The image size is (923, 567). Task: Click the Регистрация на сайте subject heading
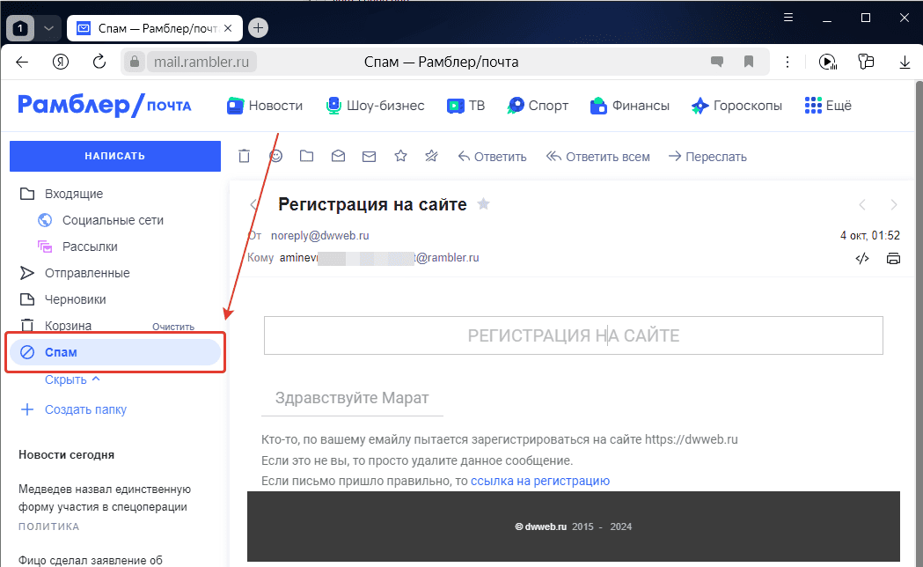pyautogui.click(x=372, y=204)
